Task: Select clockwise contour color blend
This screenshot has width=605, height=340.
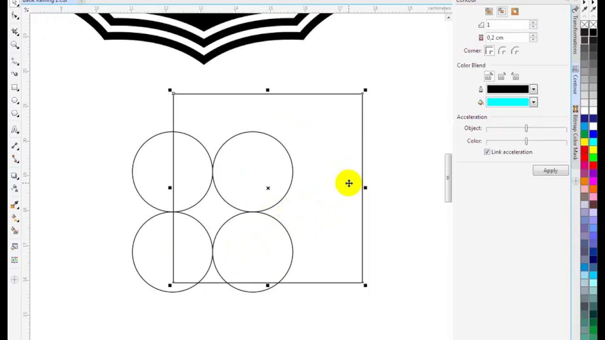Action: pyautogui.click(x=502, y=76)
